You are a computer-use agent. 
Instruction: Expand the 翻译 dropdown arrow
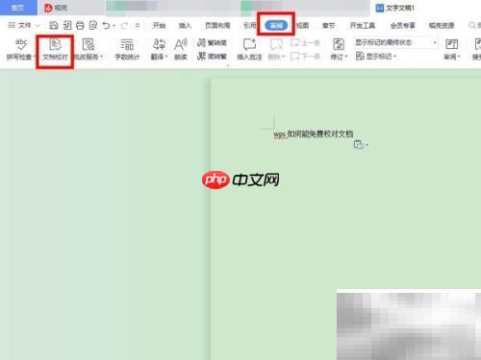pyautogui.click(x=166, y=57)
